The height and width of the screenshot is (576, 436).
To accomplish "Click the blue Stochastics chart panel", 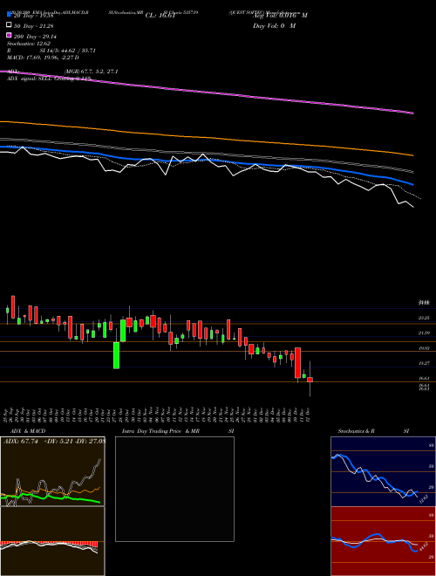I will click(383, 471).
